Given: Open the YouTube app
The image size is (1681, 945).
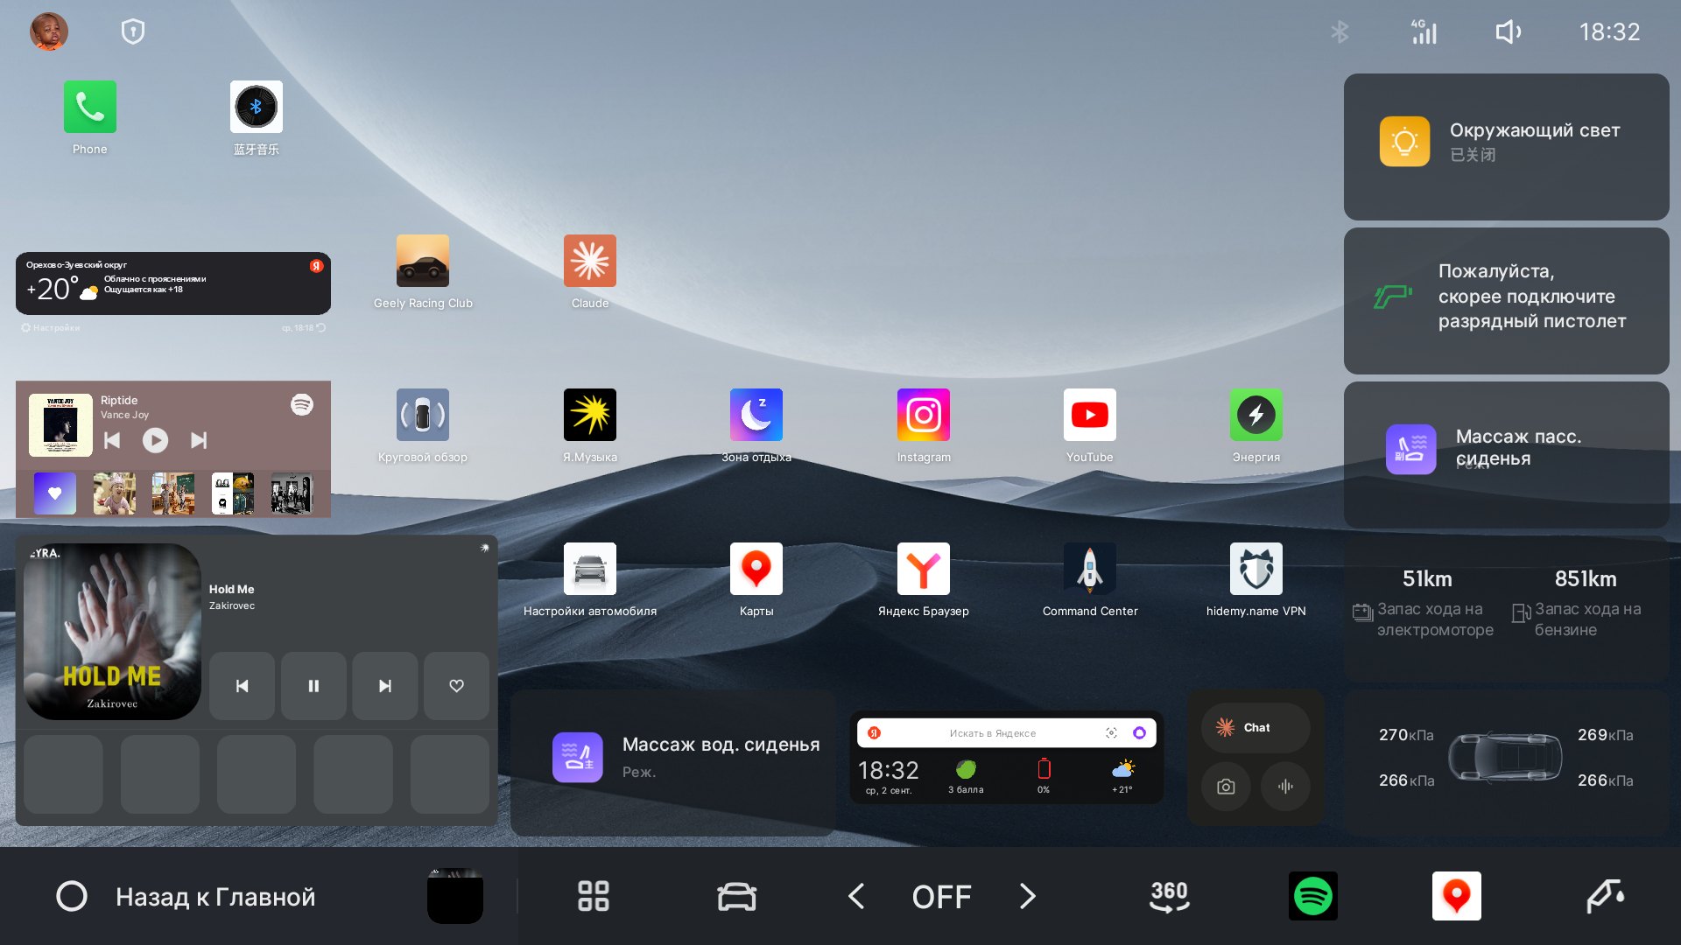Looking at the screenshot, I should [x=1090, y=415].
